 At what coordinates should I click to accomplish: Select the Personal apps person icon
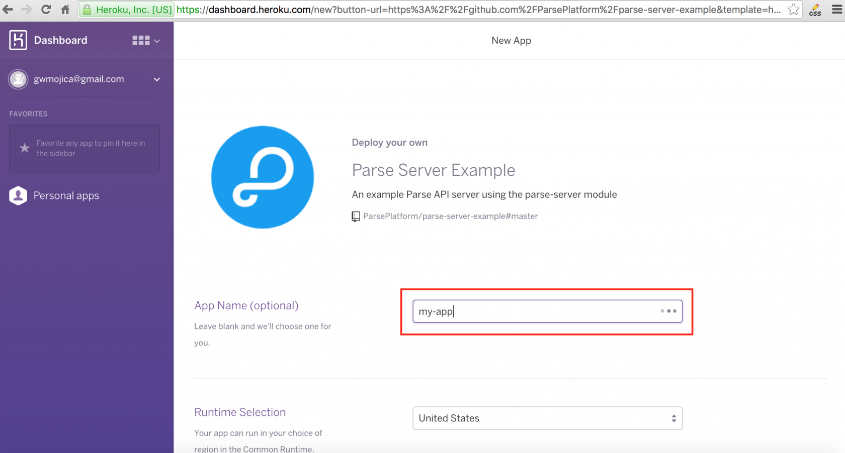[x=18, y=195]
